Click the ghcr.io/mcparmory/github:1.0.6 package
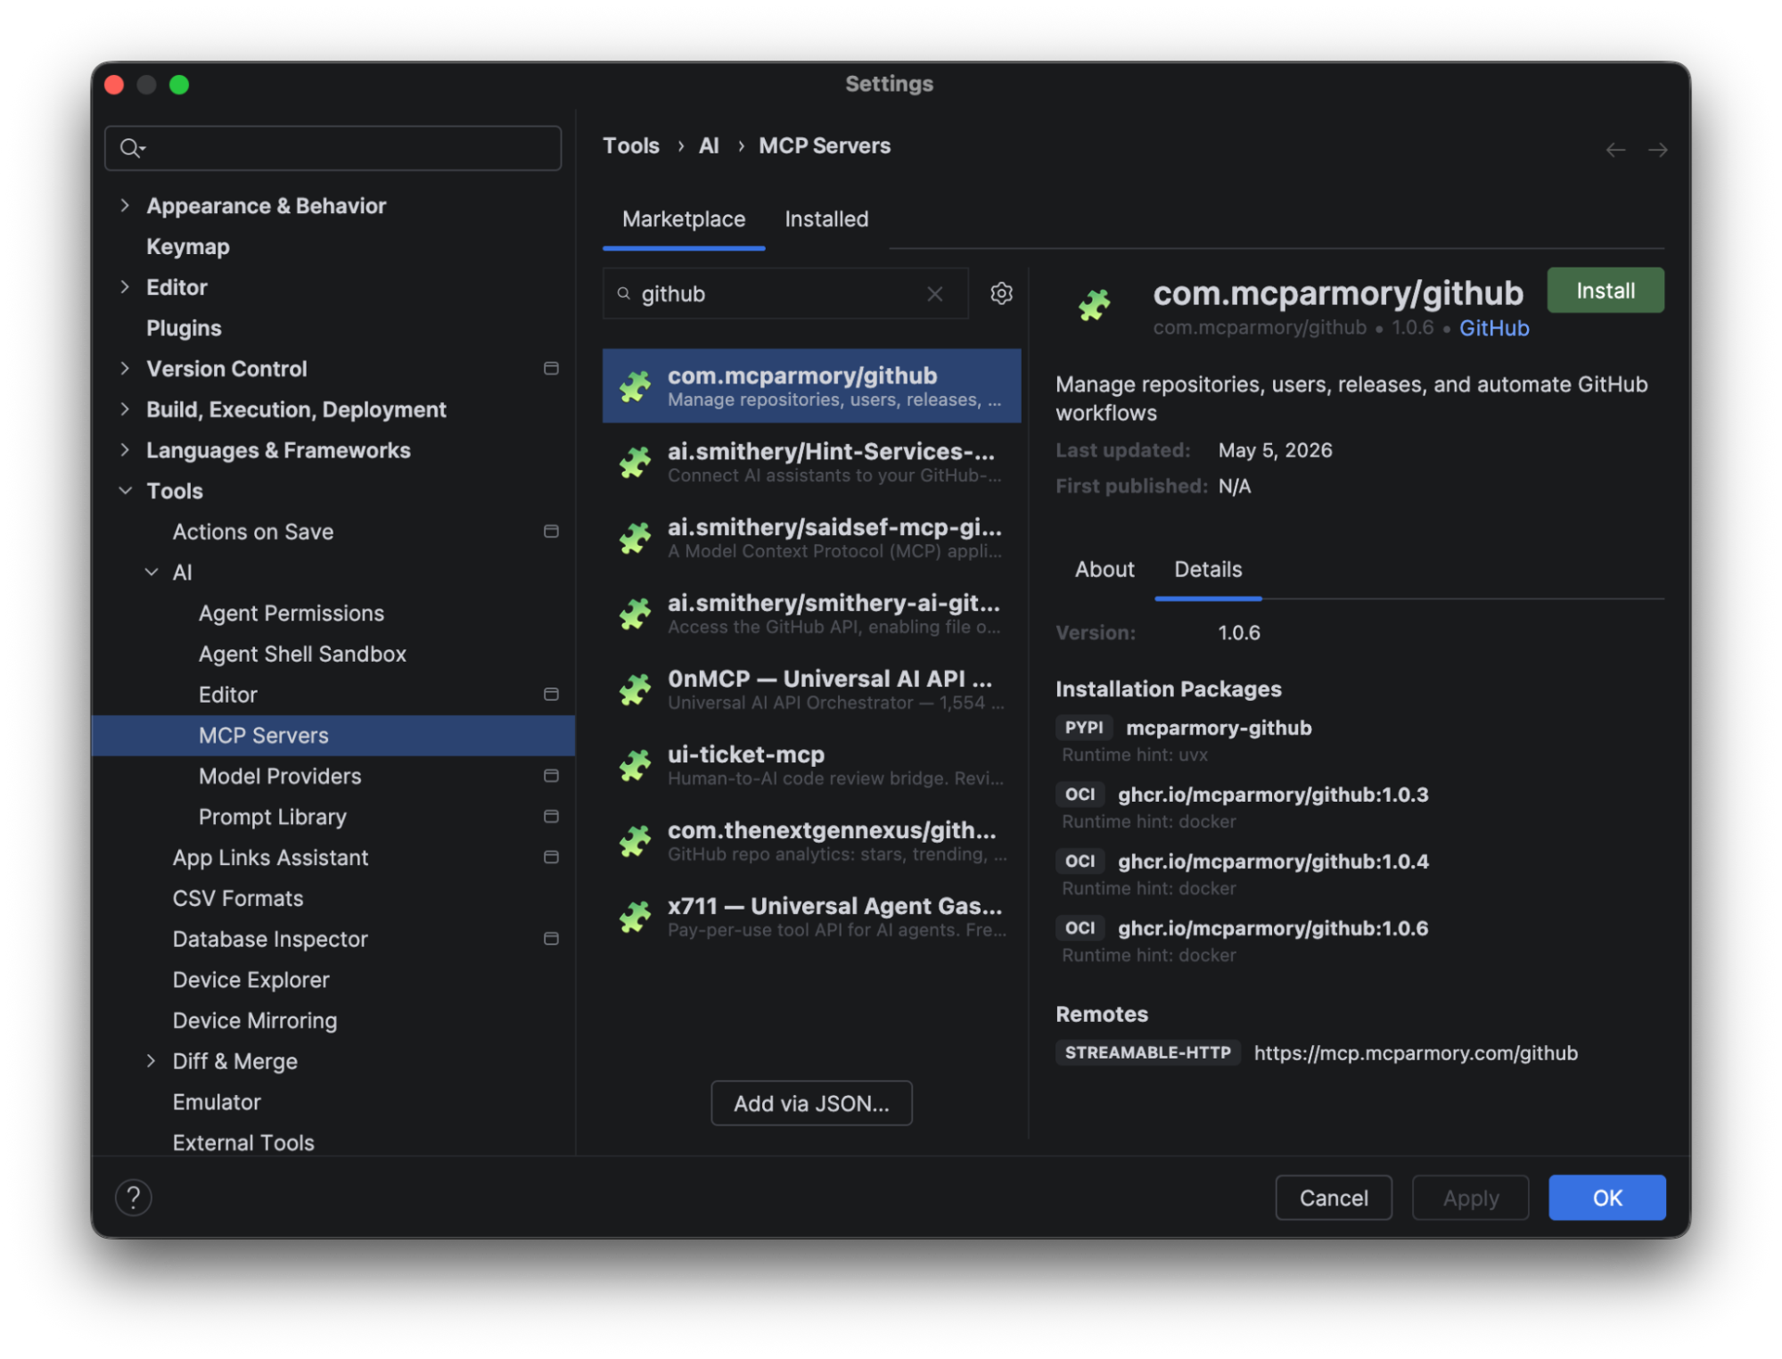The image size is (1782, 1359). 1273,928
